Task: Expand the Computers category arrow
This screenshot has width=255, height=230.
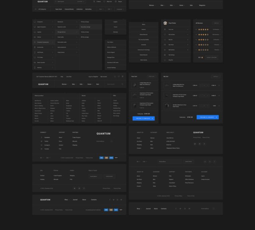Action: click(x=53, y=22)
